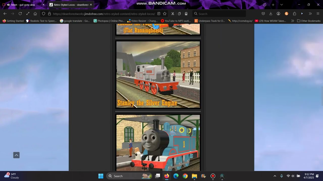323x181 pixels.
Task: Open the YouTube to MP3 bookmark
Action: click(176, 21)
